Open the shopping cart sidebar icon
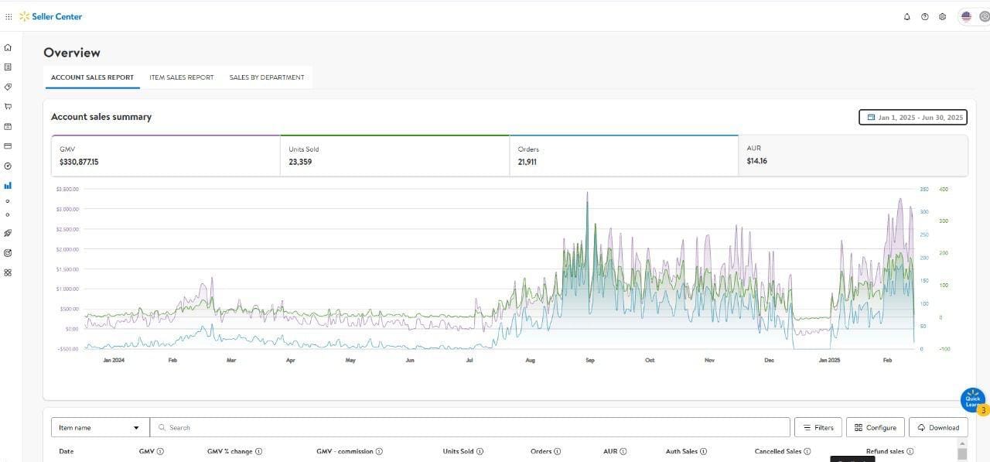 pos(8,107)
